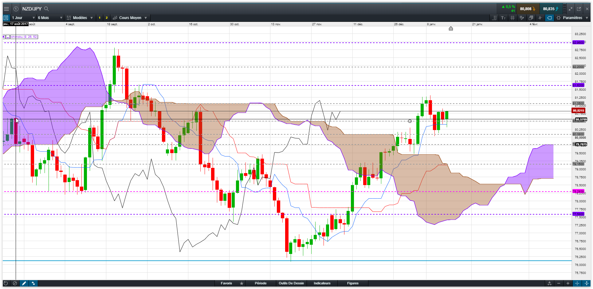Click the circled number 1 icon
The width and height of the screenshot is (593, 289).
(16, 9)
